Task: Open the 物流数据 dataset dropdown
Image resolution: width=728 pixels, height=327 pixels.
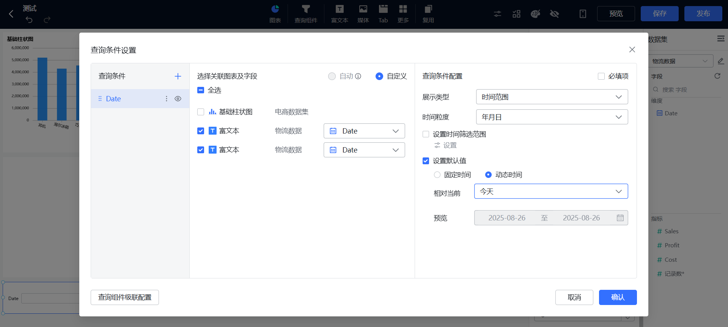Action: click(x=680, y=61)
